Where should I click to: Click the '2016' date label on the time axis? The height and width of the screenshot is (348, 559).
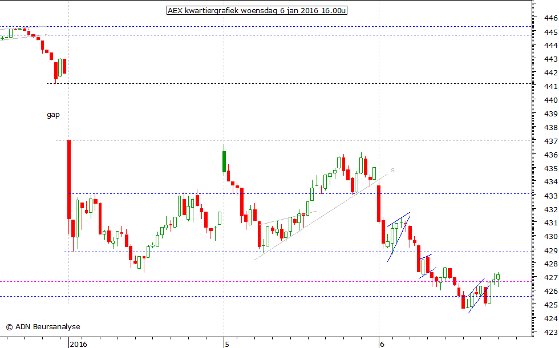pyautogui.click(x=79, y=344)
